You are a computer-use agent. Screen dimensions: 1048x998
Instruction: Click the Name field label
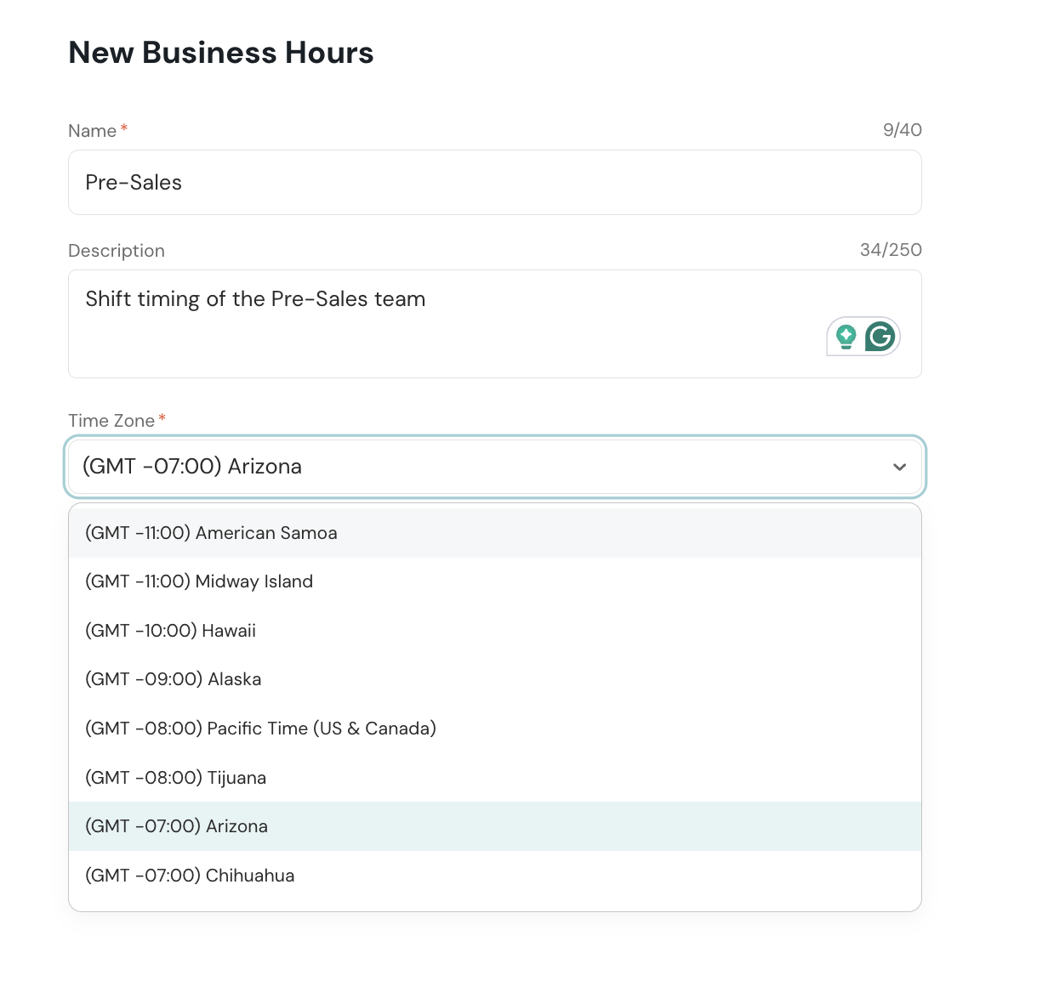[92, 131]
